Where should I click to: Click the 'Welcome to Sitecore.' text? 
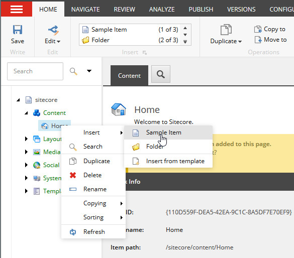pyautogui.click(x=164, y=122)
